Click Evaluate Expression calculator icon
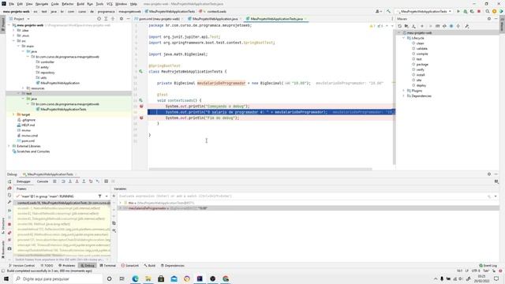505x284 pixels. click(x=106, y=181)
